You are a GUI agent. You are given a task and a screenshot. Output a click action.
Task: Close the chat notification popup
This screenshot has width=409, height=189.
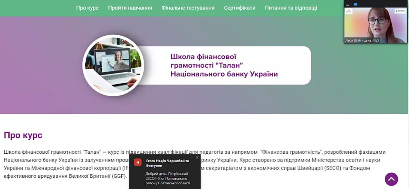[197, 157]
